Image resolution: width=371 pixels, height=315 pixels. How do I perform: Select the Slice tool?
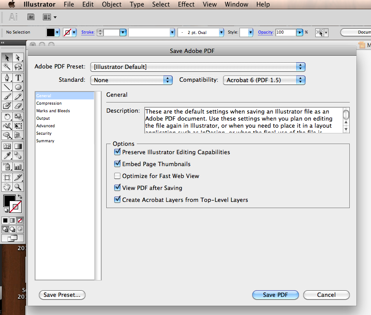coord(18,178)
